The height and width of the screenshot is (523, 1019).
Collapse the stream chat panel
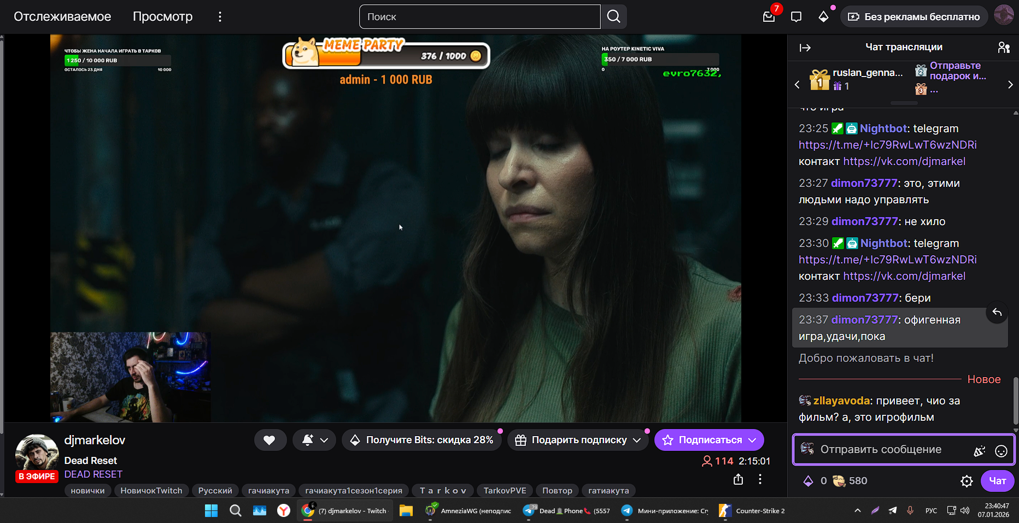pos(805,48)
